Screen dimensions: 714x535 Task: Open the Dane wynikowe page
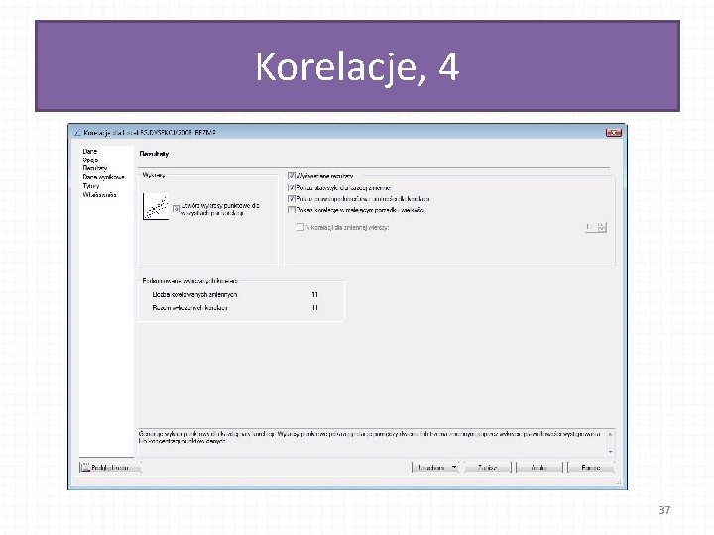click(x=103, y=177)
